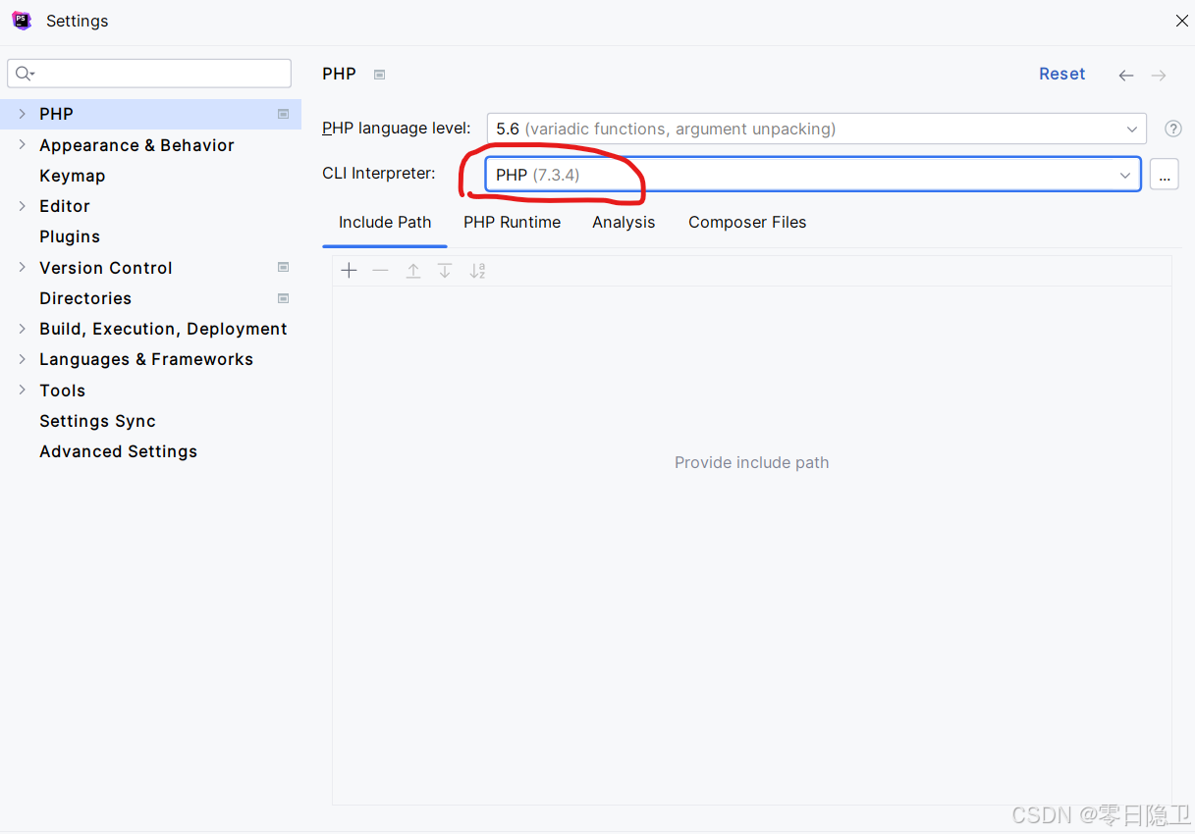Click the PhpStorm logo in title bar
The width and height of the screenshot is (1195, 834).
point(22,21)
